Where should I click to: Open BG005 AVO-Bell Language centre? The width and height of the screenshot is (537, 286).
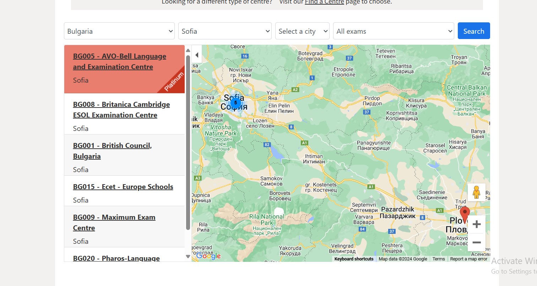point(119,61)
